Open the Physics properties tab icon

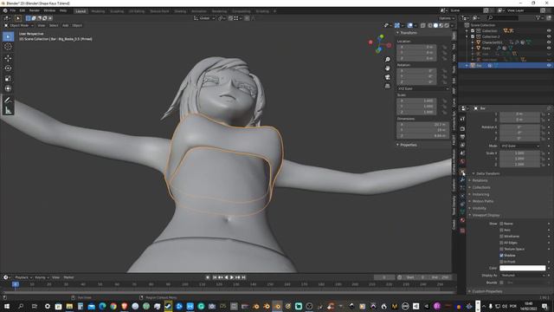coord(462,196)
